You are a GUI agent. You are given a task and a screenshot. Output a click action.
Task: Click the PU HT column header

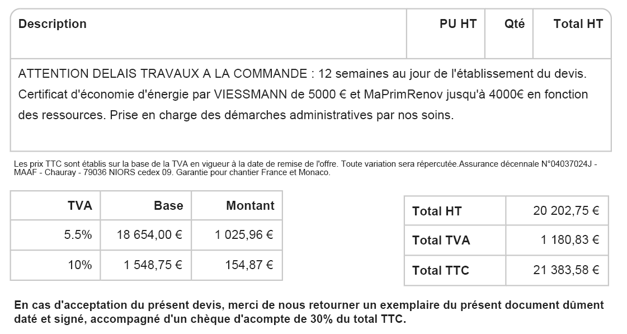click(458, 24)
